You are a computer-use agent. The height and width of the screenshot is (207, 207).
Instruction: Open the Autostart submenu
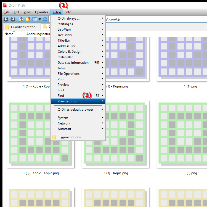[x=78, y=129]
